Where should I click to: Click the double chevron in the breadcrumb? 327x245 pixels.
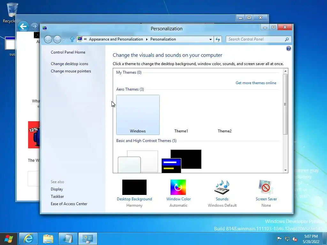tap(85, 39)
